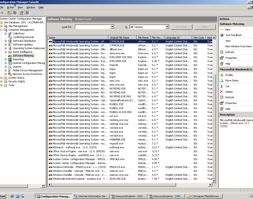The width and height of the screenshot is (253, 199).
Task: Select the IEXPLORE.EXE original file name cell
Action: [x=118, y=179]
